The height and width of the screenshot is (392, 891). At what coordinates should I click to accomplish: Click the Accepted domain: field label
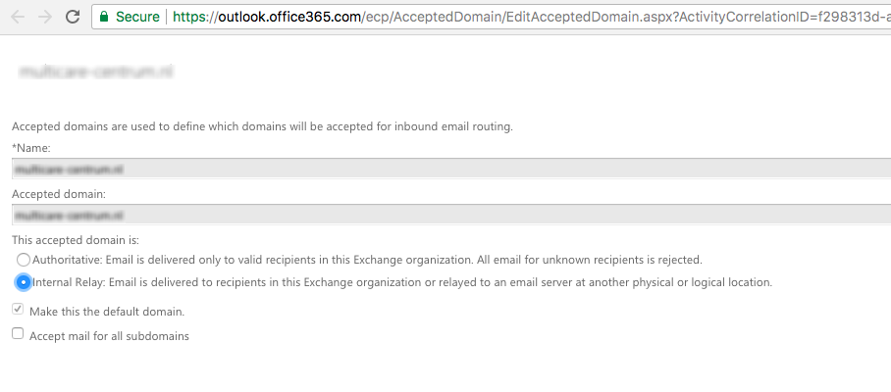pos(59,194)
